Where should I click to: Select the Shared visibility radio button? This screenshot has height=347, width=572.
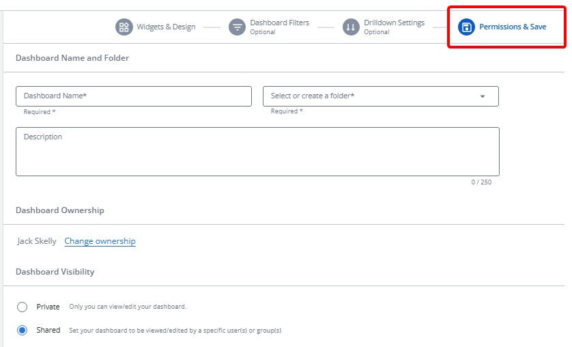coord(23,330)
